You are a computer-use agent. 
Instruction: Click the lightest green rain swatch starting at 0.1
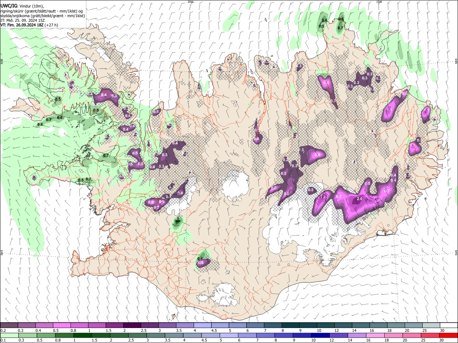(9, 335)
